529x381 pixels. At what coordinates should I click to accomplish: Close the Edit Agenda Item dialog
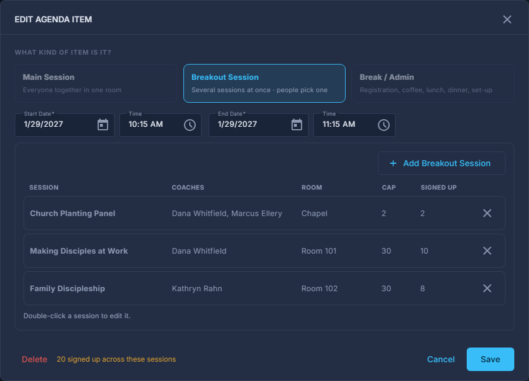(507, 19)
